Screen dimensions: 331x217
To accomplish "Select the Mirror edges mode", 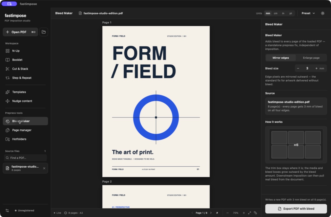I will click(280, 58).
